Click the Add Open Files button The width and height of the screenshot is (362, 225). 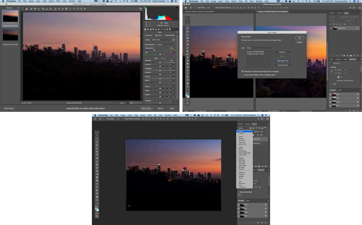click(283, 61)
